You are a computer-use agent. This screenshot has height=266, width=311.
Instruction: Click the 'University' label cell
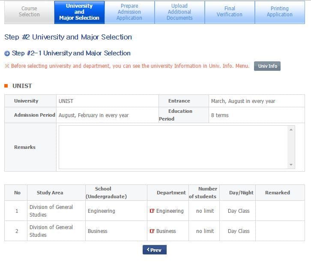[30, 101]
